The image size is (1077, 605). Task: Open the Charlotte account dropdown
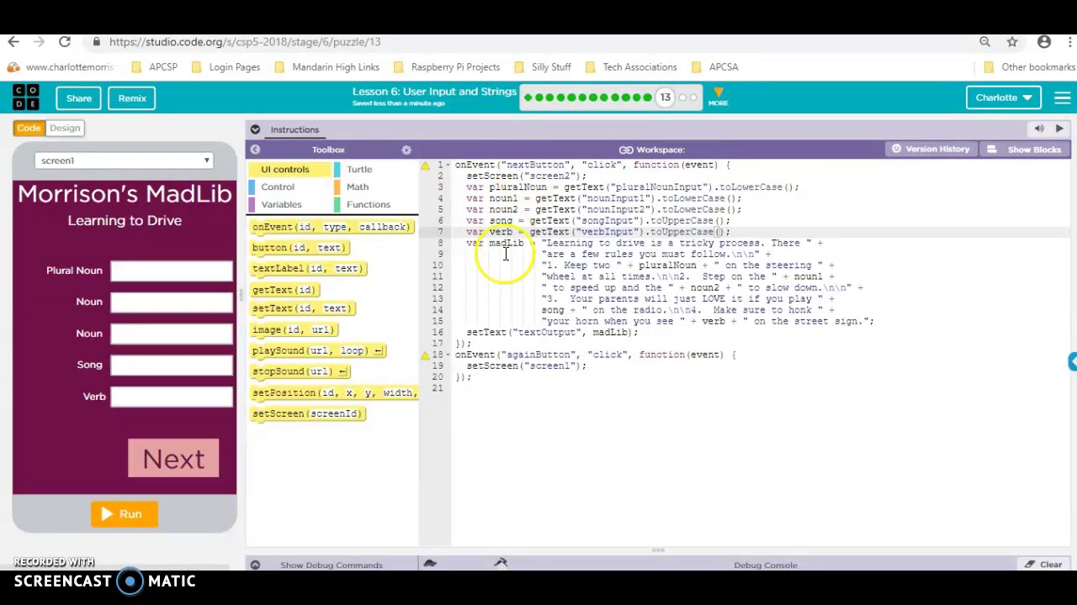pos(1003,97)
